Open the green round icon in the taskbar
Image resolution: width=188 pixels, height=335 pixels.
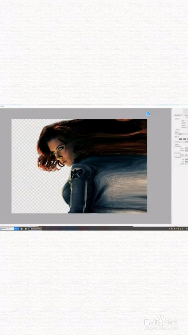point(26,229)
